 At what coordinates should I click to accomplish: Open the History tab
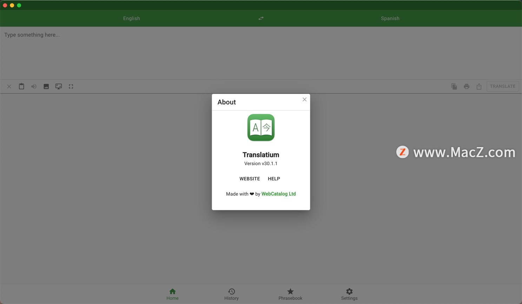click(231, 294)
